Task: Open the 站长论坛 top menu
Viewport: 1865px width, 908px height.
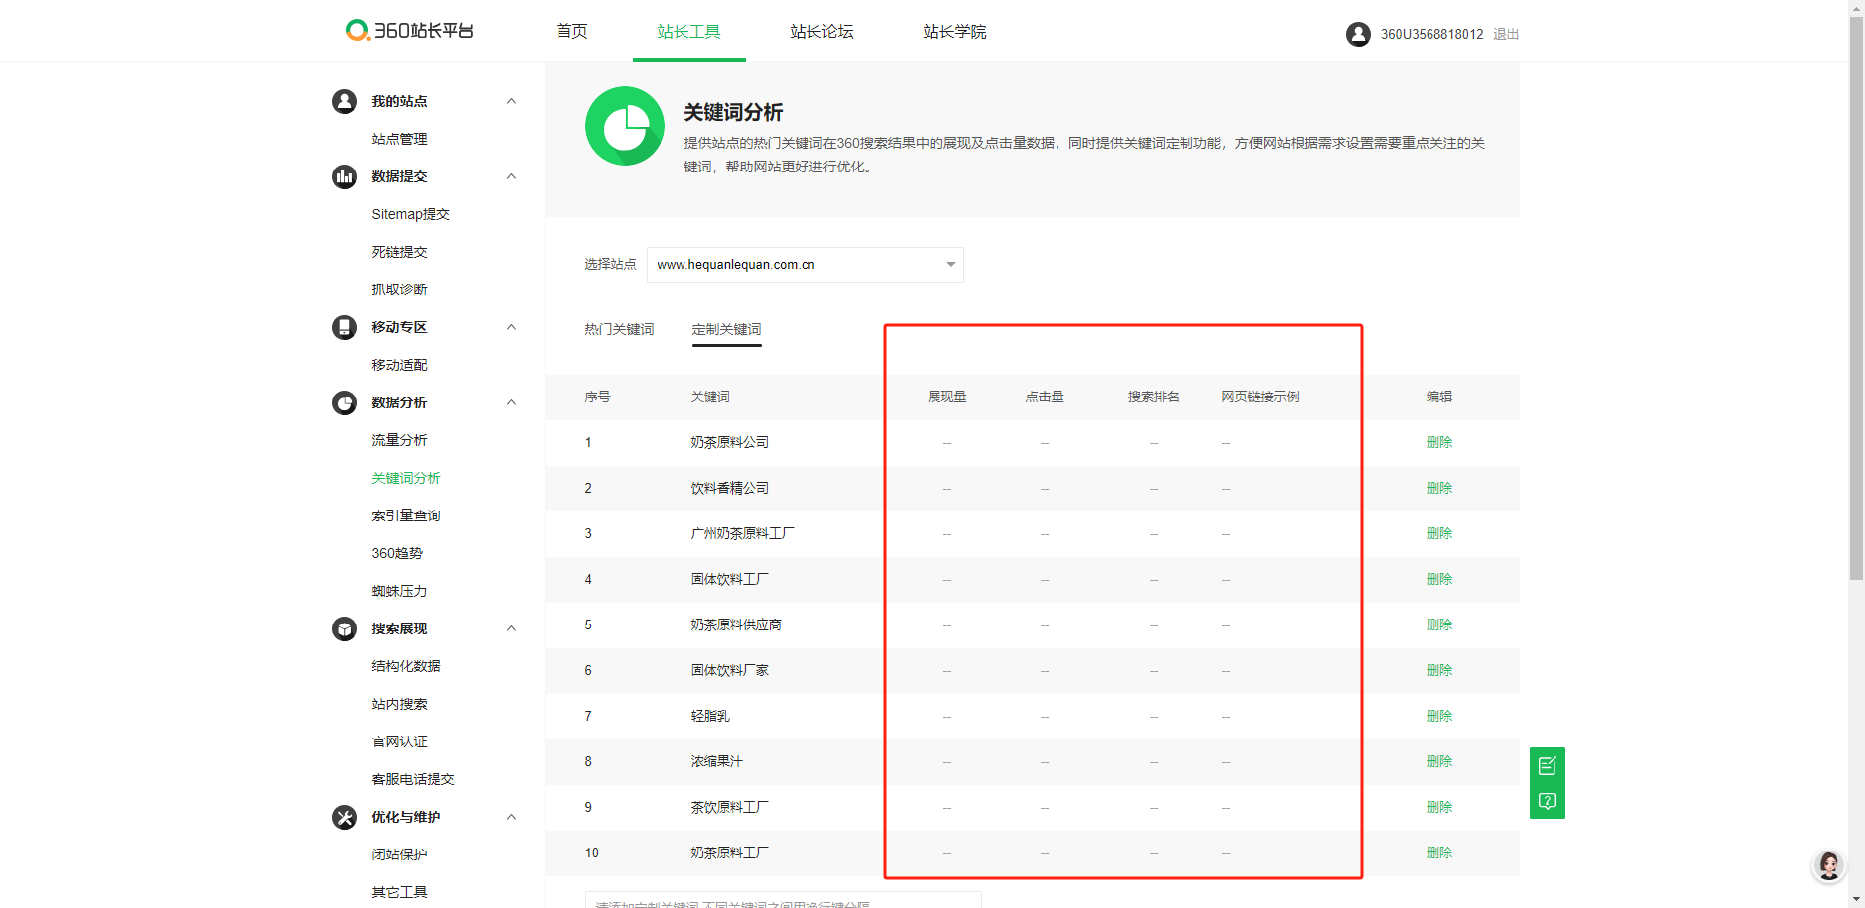Action: coord(821,32)
